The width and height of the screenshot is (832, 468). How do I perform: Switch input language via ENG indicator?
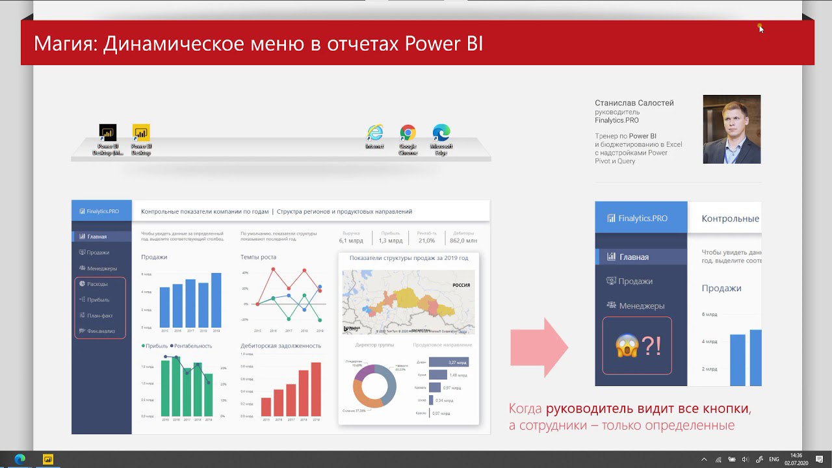click(x=774, y=459)
